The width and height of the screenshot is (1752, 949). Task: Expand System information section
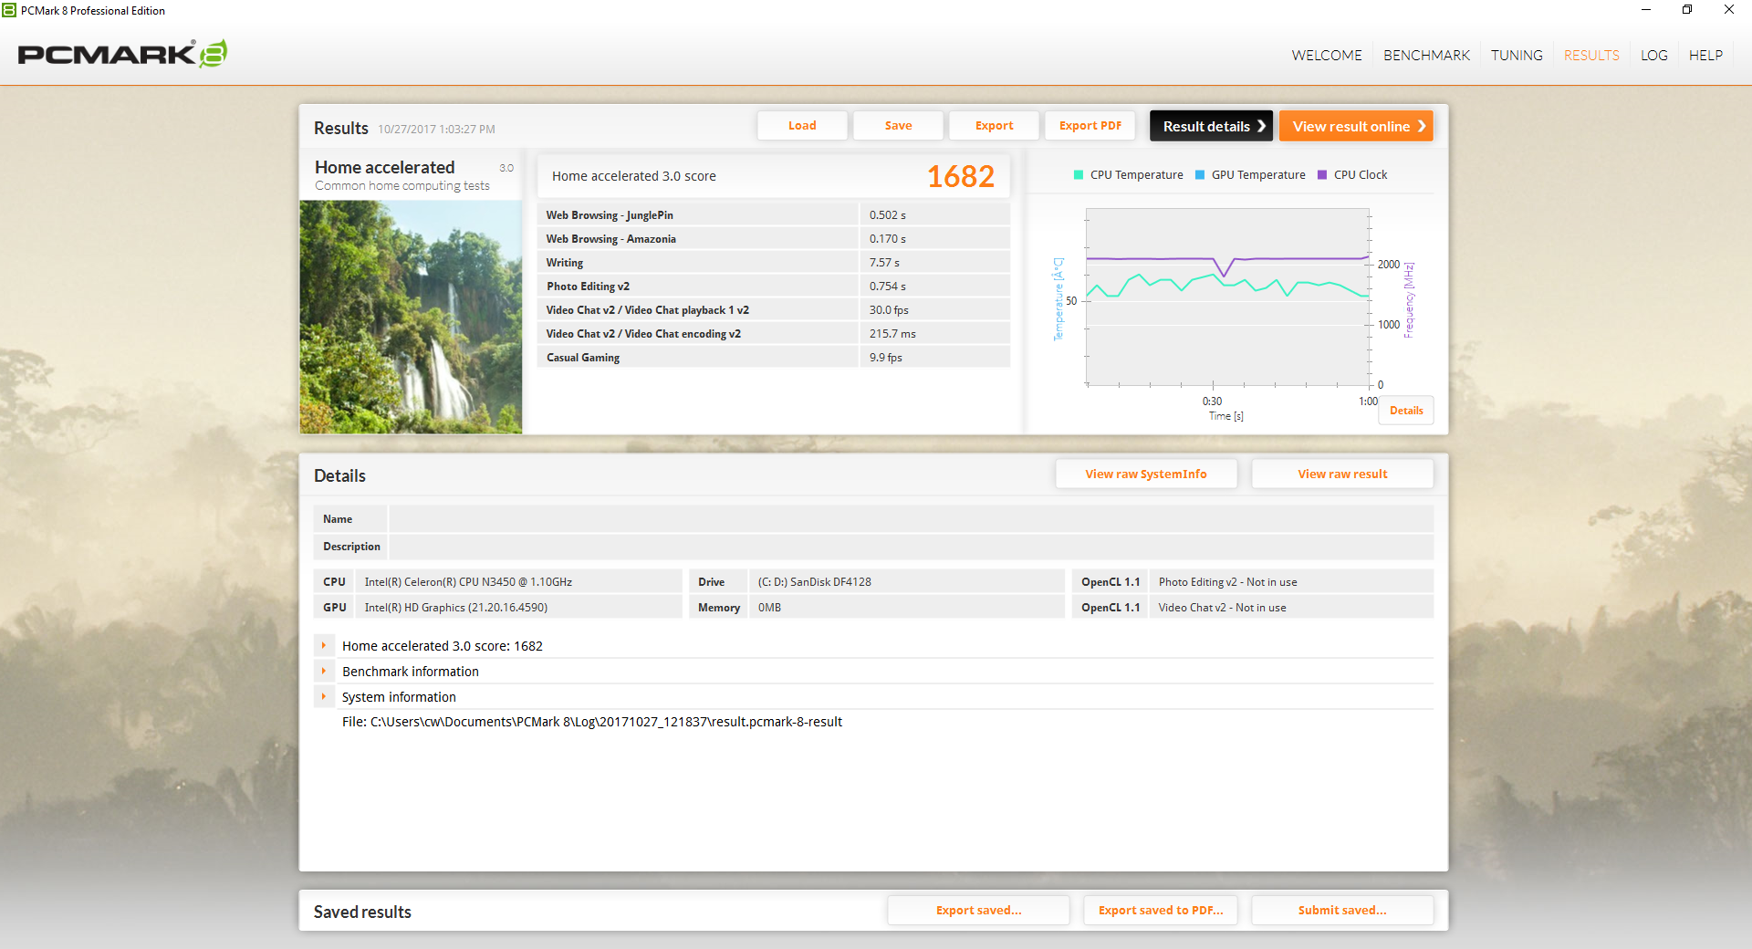click(x=324, y=697)
